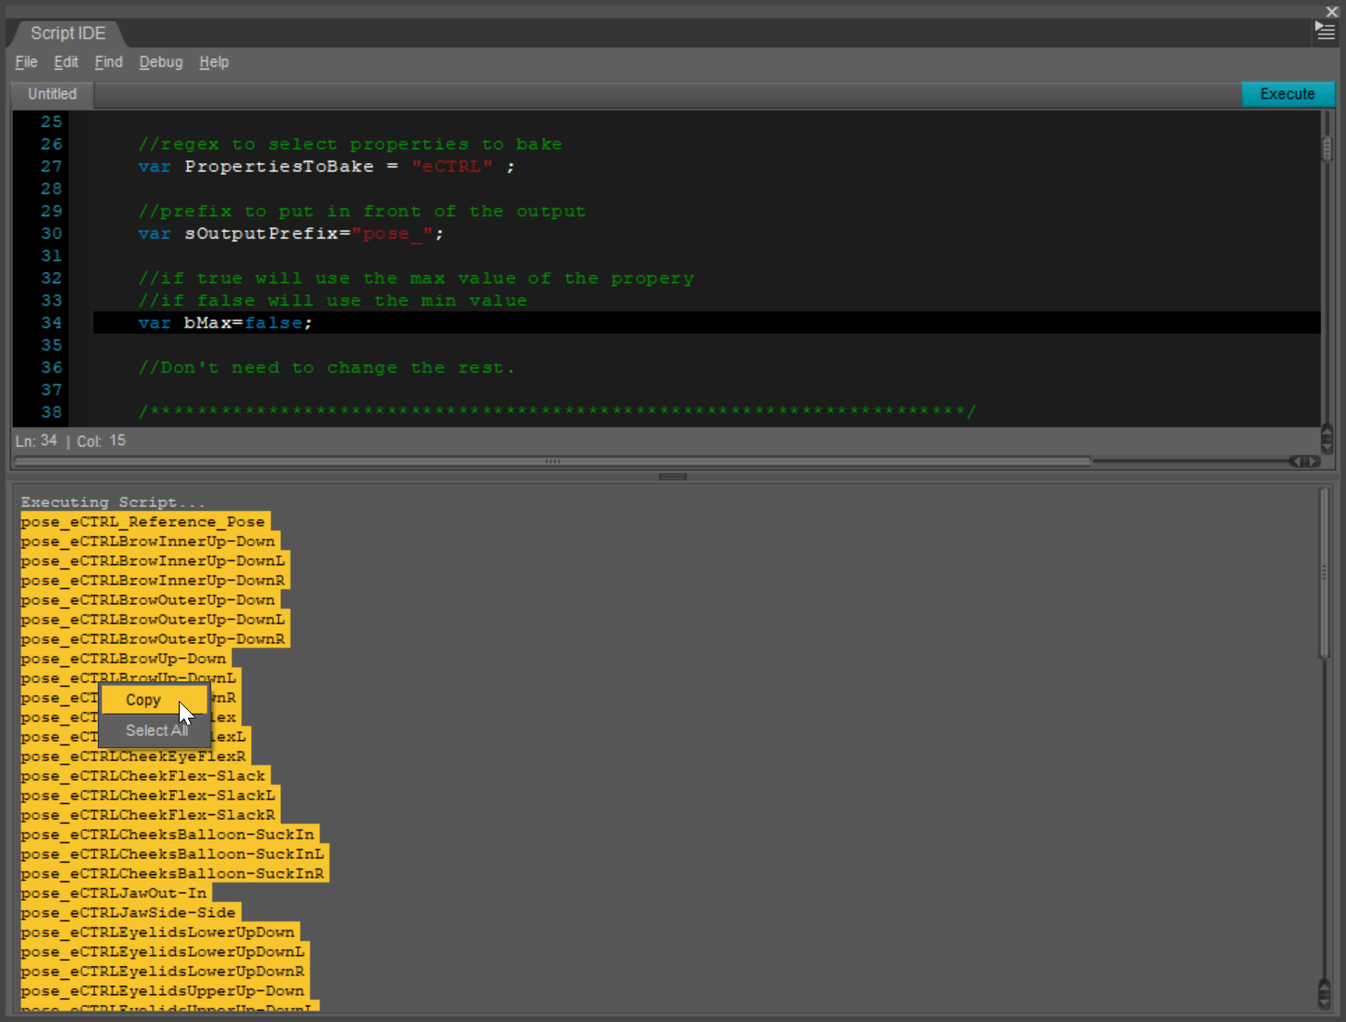Click the PropertiesToBake code line

tap(326, 167)
